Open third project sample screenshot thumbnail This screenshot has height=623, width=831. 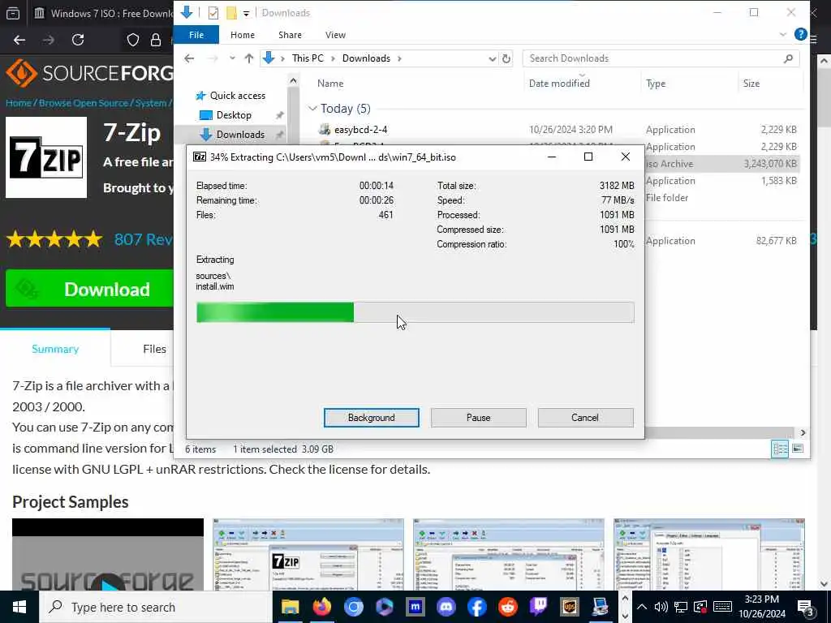508,554
